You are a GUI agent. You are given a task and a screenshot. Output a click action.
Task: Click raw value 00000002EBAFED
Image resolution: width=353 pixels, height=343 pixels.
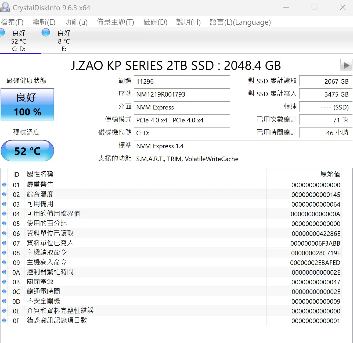tap(315, 263)
